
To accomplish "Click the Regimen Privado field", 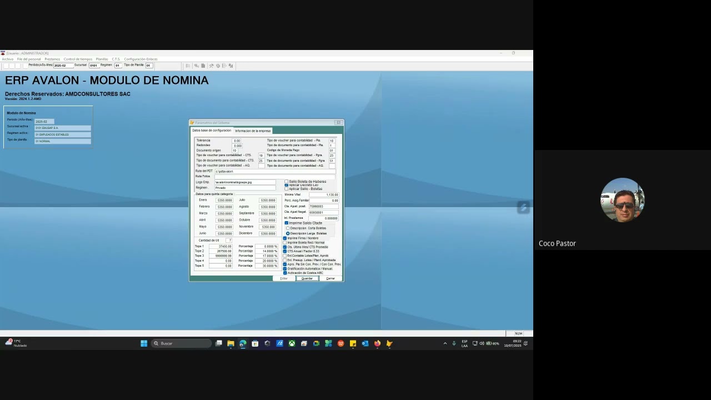I will pyautogui.click(x=245, y=188).
